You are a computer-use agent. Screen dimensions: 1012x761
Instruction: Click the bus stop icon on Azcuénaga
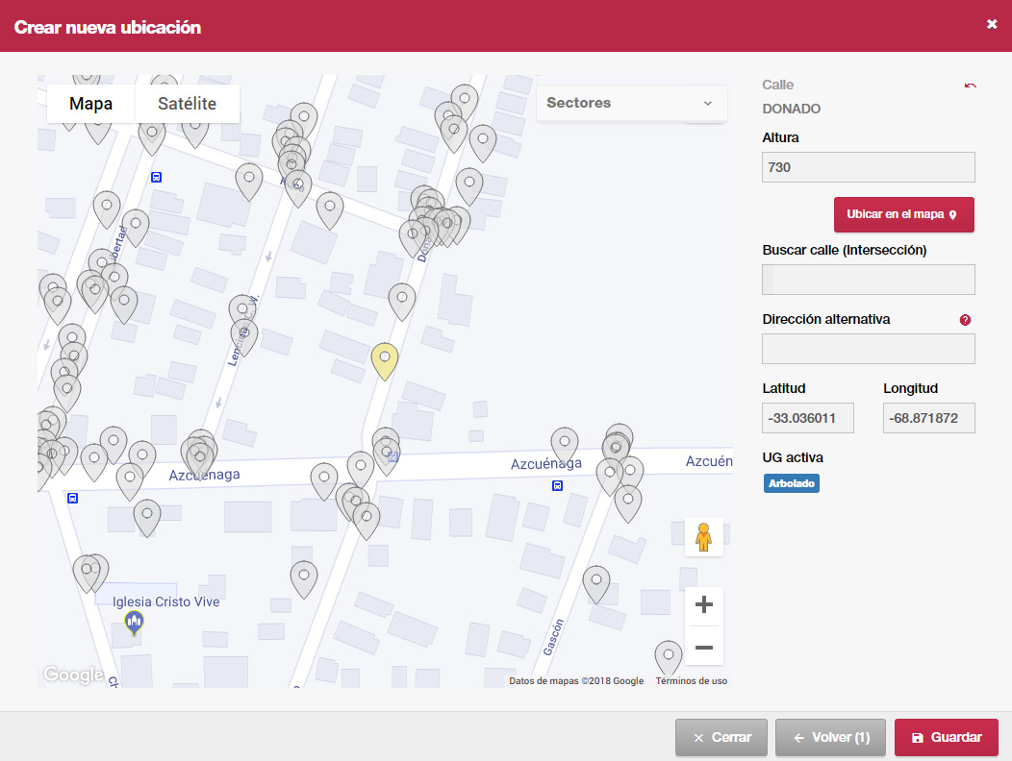tap(557, 485)
